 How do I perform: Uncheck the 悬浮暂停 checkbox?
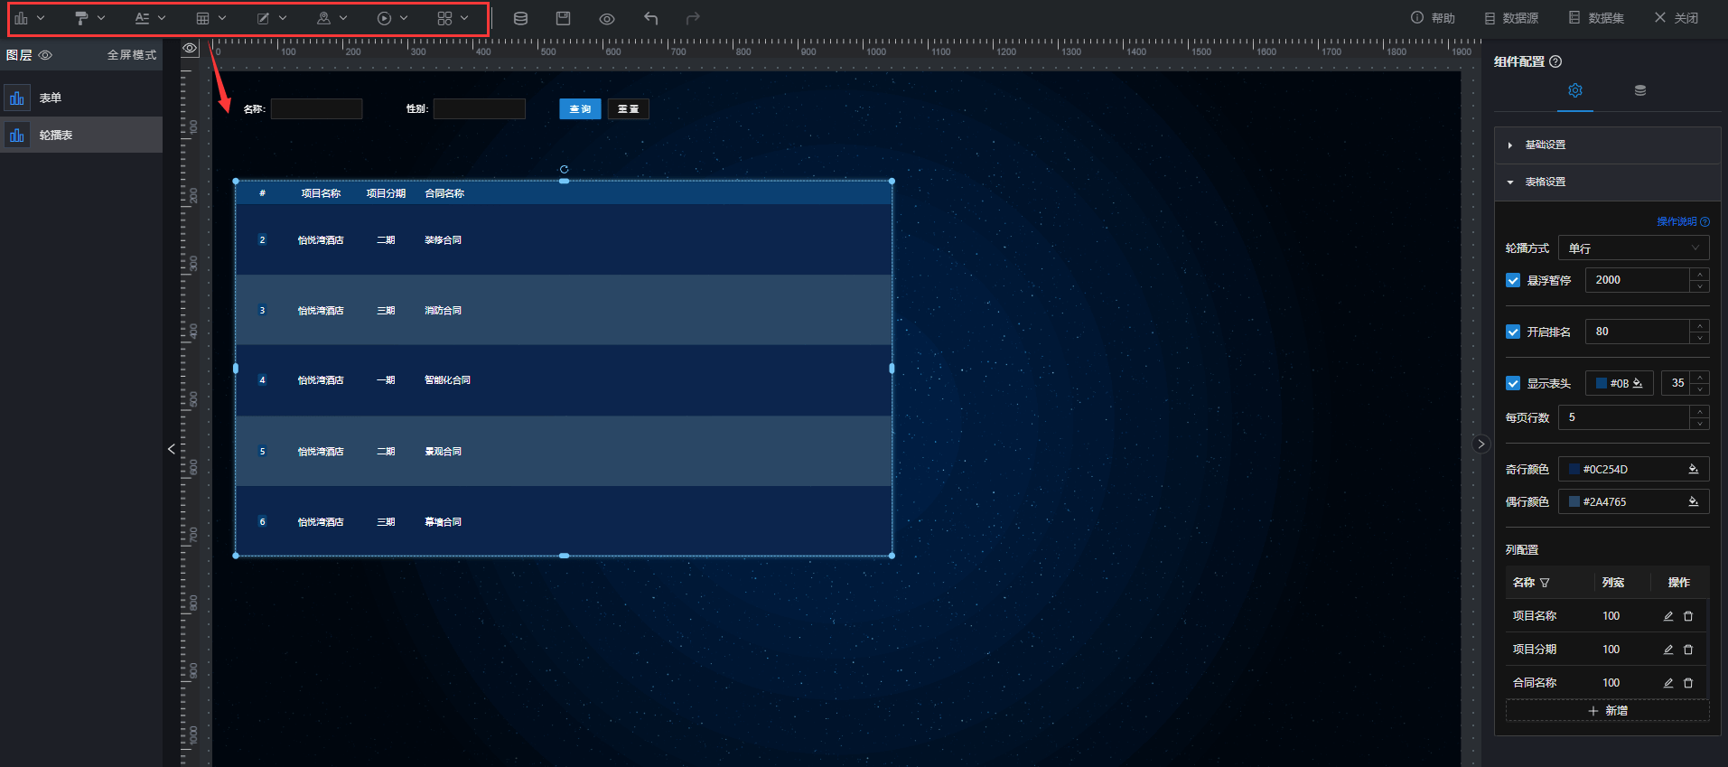point(1513,280)
